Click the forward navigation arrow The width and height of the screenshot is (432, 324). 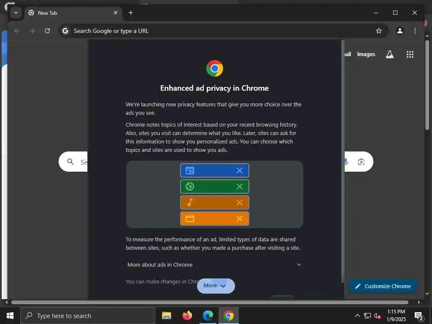(32, 31)
